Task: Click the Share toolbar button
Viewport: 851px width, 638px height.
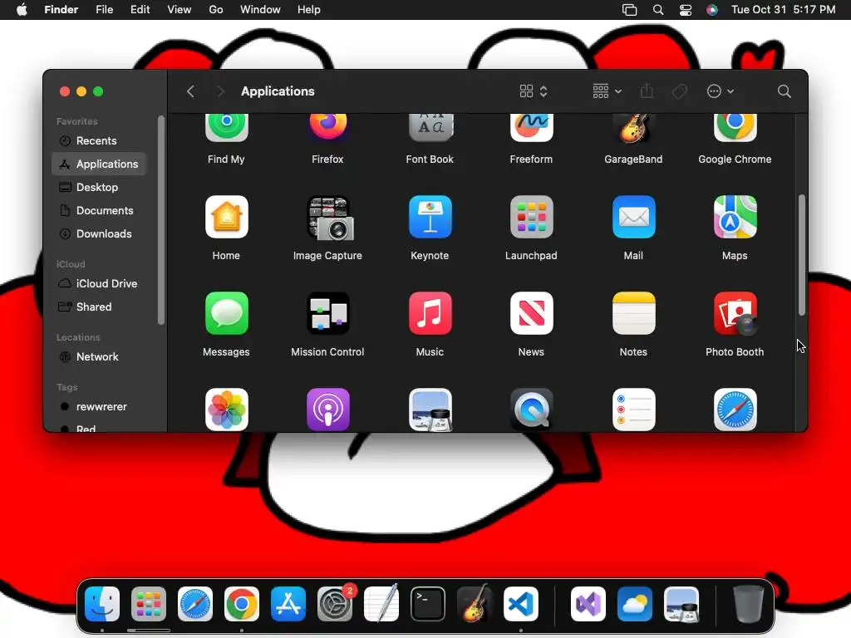Action: point(647,91)
